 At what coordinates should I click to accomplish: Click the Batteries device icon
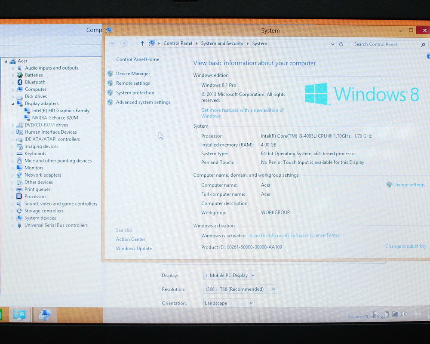[x=19, y=75]
